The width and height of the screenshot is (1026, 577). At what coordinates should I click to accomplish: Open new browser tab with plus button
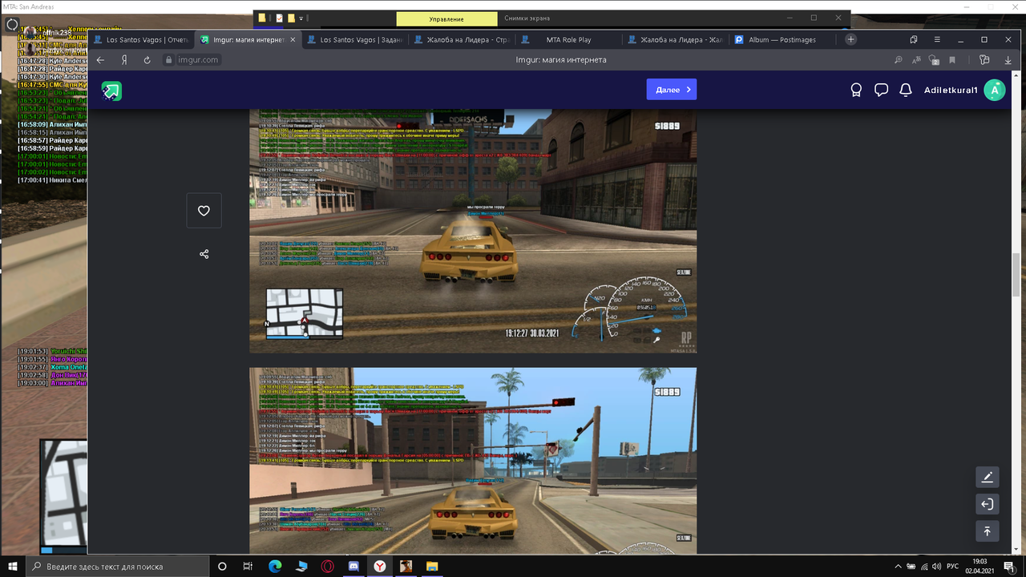pos(851,39)
